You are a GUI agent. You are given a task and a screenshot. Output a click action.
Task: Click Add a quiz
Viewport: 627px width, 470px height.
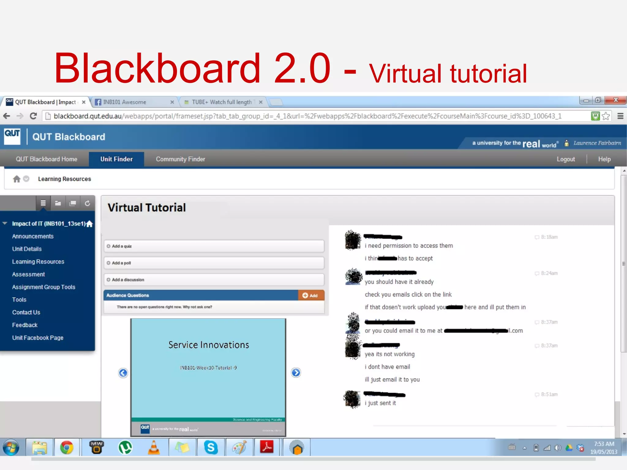(214, 246)
